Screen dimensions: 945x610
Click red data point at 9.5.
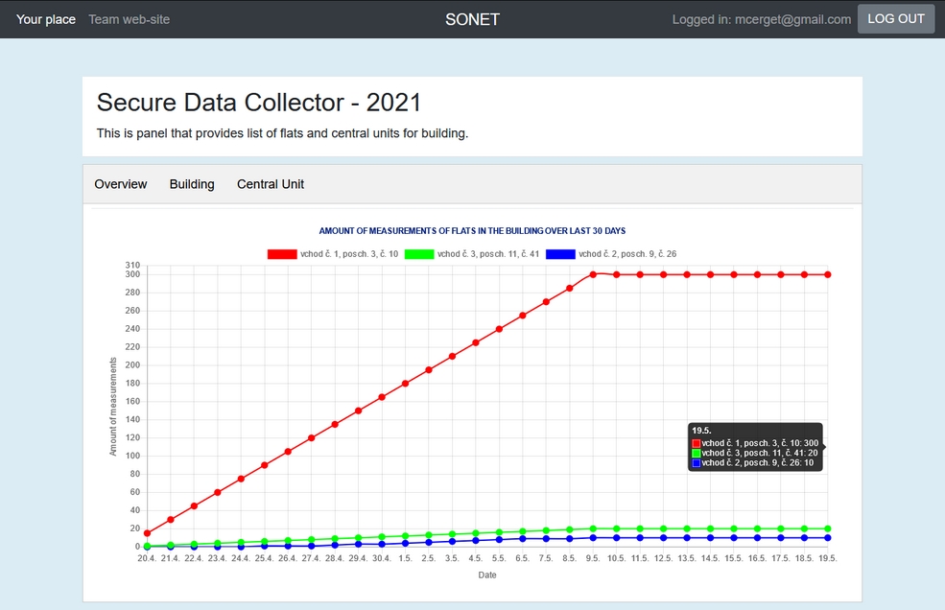593,274
